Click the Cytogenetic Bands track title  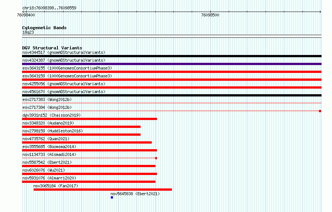click(x=44, y=28)
